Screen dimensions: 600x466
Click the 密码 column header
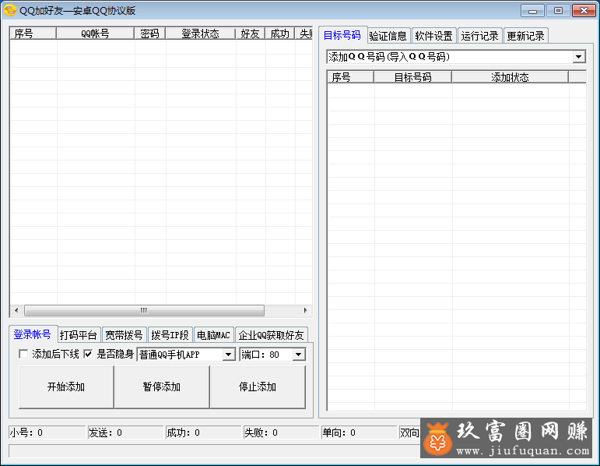149,34
